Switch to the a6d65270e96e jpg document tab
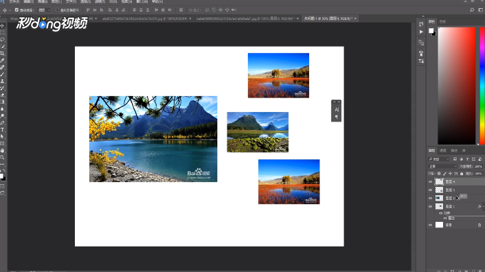The height and width of the screenshot is (272, 485). pyautogui.click(x=144, y=19)
